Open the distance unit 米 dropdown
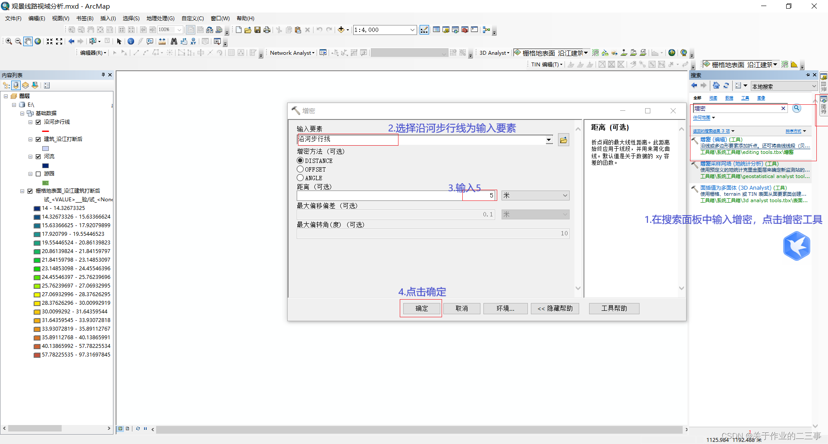Image resolution: width=828 pixels, height=444 pixels. coord(535,195)
